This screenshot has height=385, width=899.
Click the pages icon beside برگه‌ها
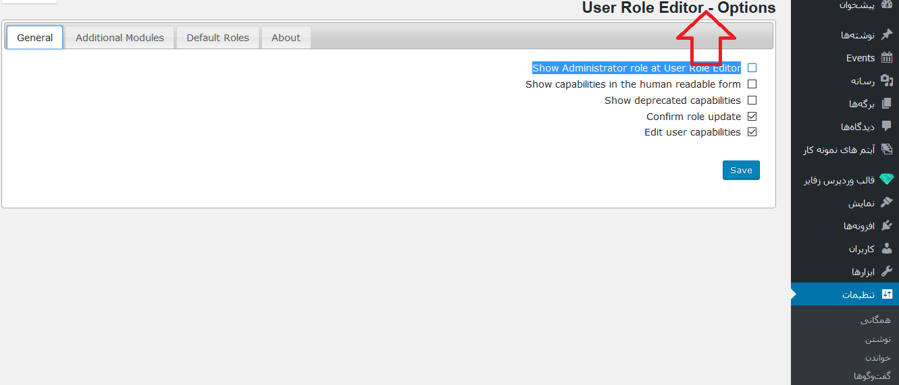click(887, 103)
